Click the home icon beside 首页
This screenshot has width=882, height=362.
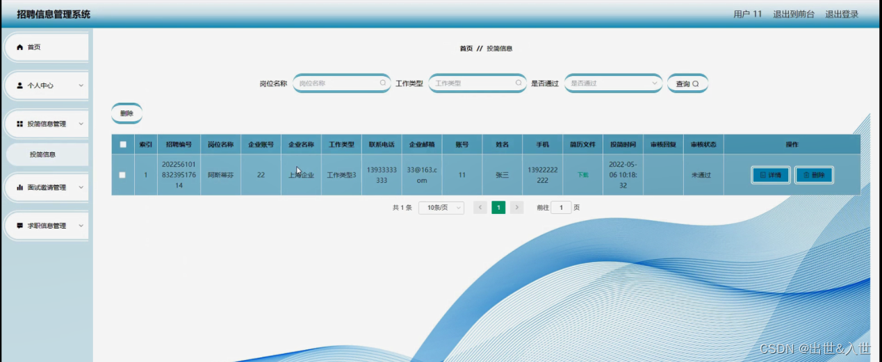19,47
